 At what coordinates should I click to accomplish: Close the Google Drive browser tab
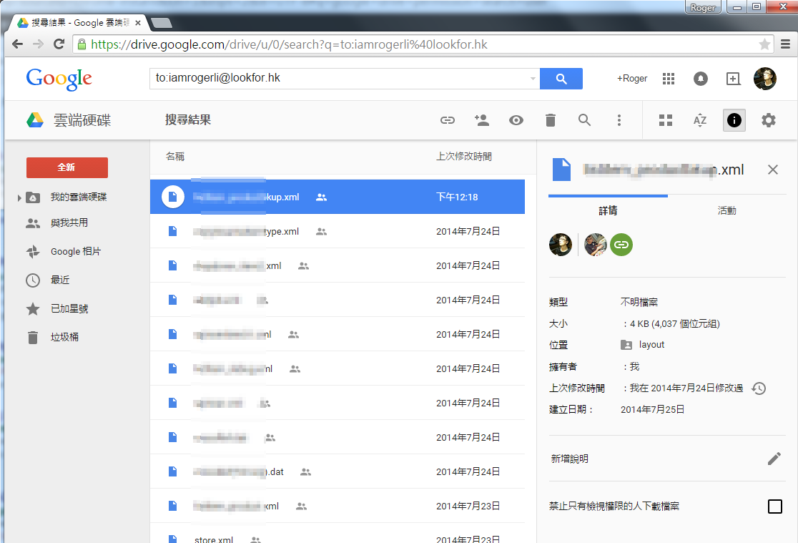tap(138, 23)
